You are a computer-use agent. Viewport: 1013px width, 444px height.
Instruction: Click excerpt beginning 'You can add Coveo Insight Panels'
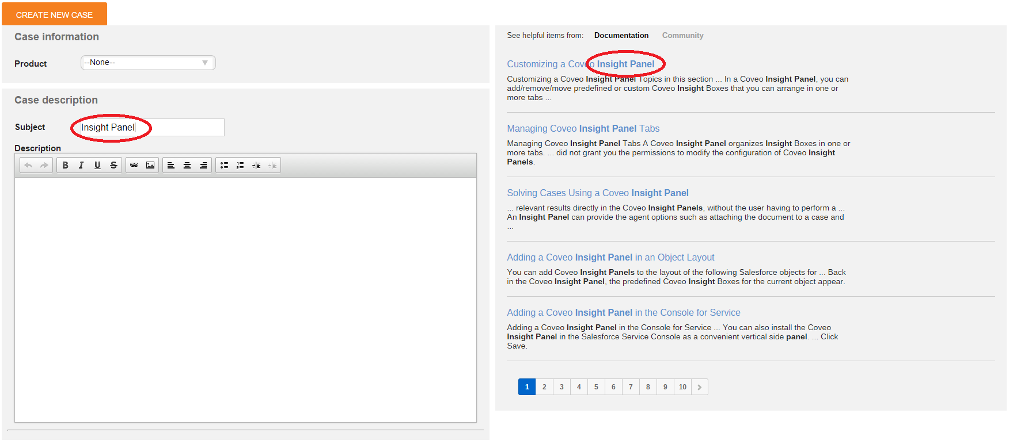676,277
